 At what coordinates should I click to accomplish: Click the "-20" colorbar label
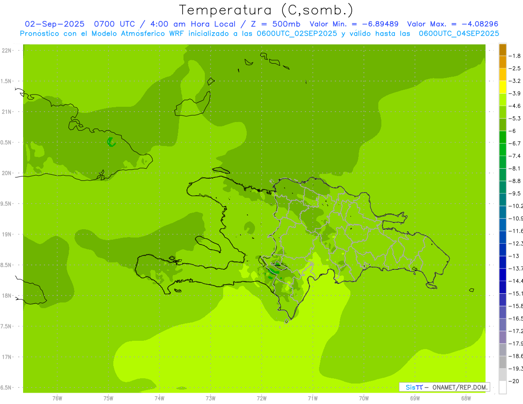click(514, 381)
